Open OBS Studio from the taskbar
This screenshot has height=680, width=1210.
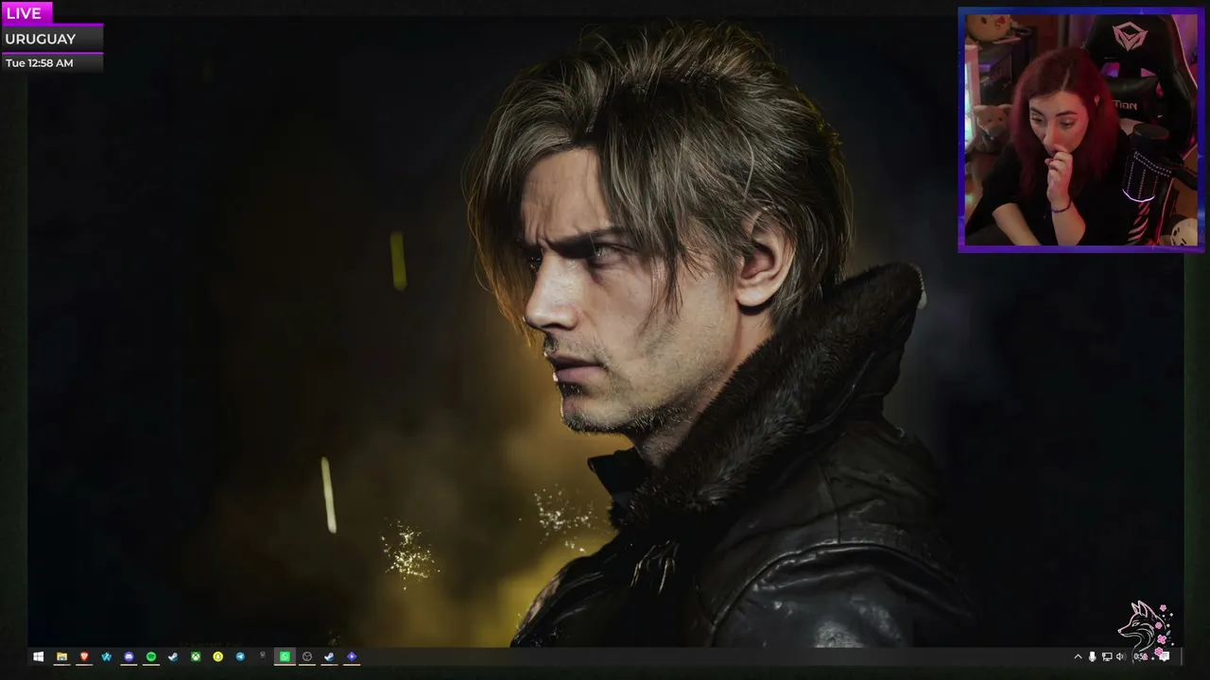tap(307, 656)
